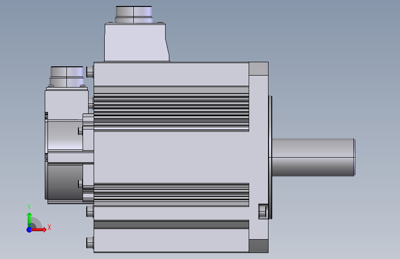This screenshot has width=400, height=259.
Task: Select the motor output shaft
Action: (313, 157)
